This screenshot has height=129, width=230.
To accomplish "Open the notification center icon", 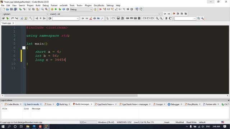I will [225, 126].
